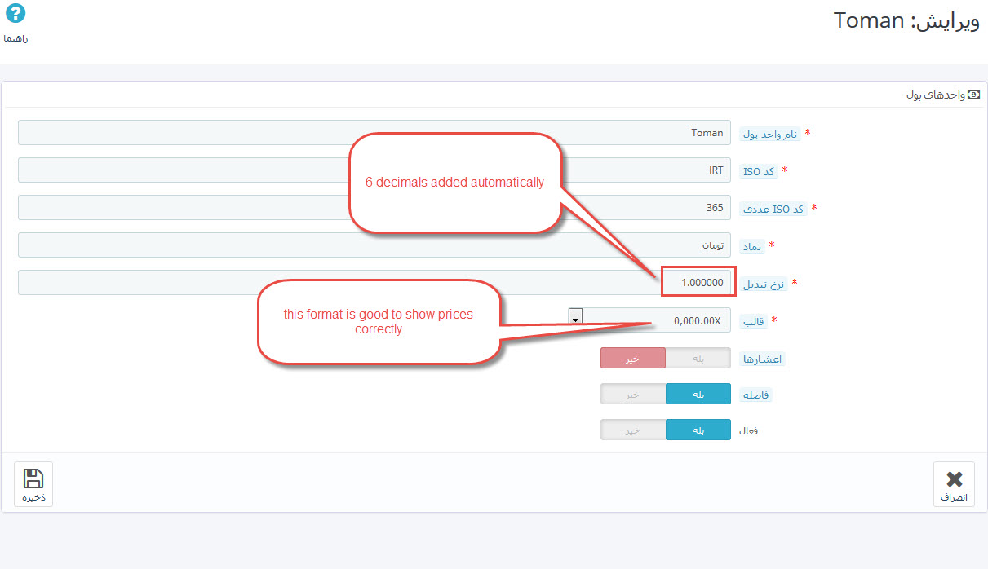The height and width of the screenshot is (569, 988).
Task: Click the نرخ تبدیل label
Action: click(763, 284)
